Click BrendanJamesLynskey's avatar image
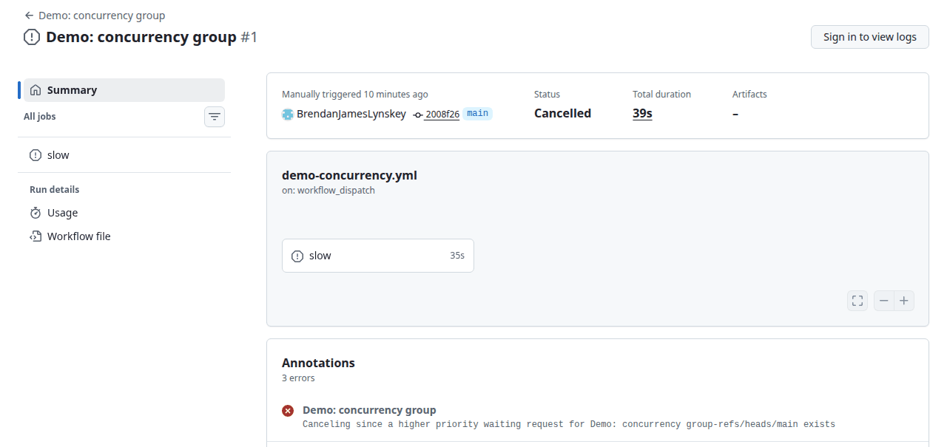The height and width of the screenshot is (447, 947). point(288,114)
